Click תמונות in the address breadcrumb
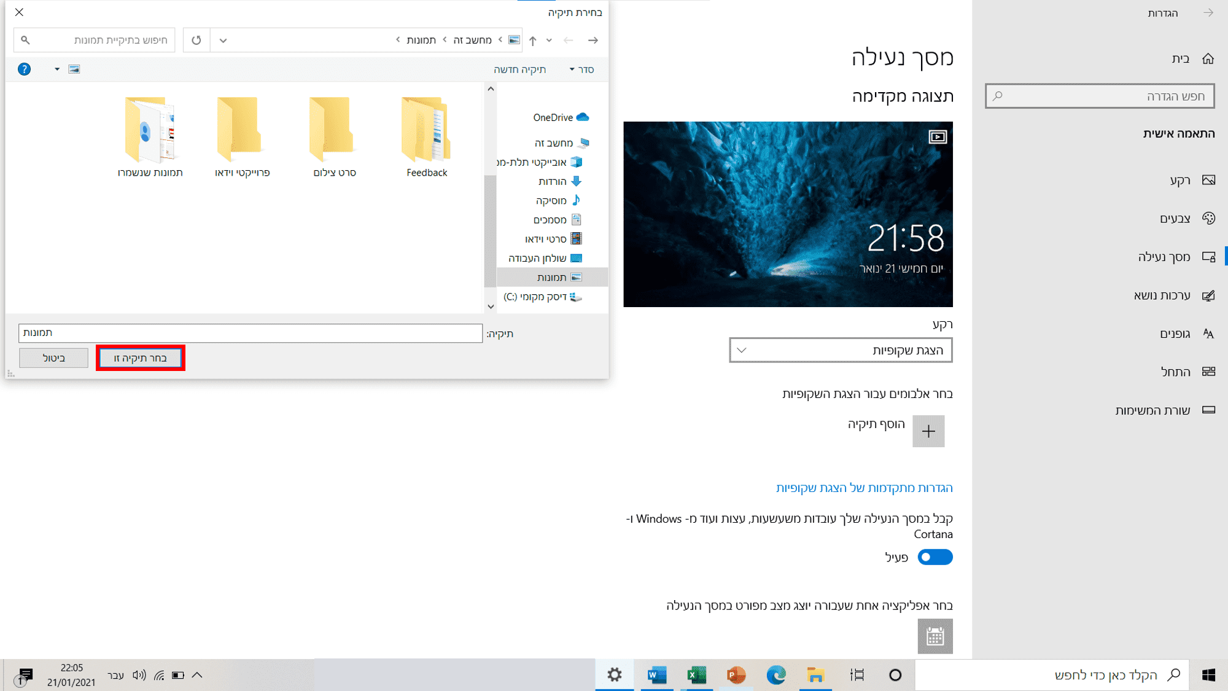 421,41
